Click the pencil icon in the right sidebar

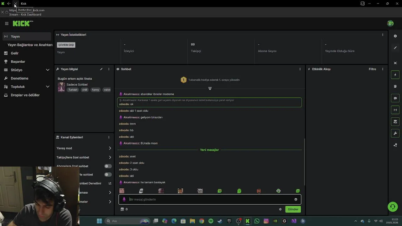coord(395,48)
